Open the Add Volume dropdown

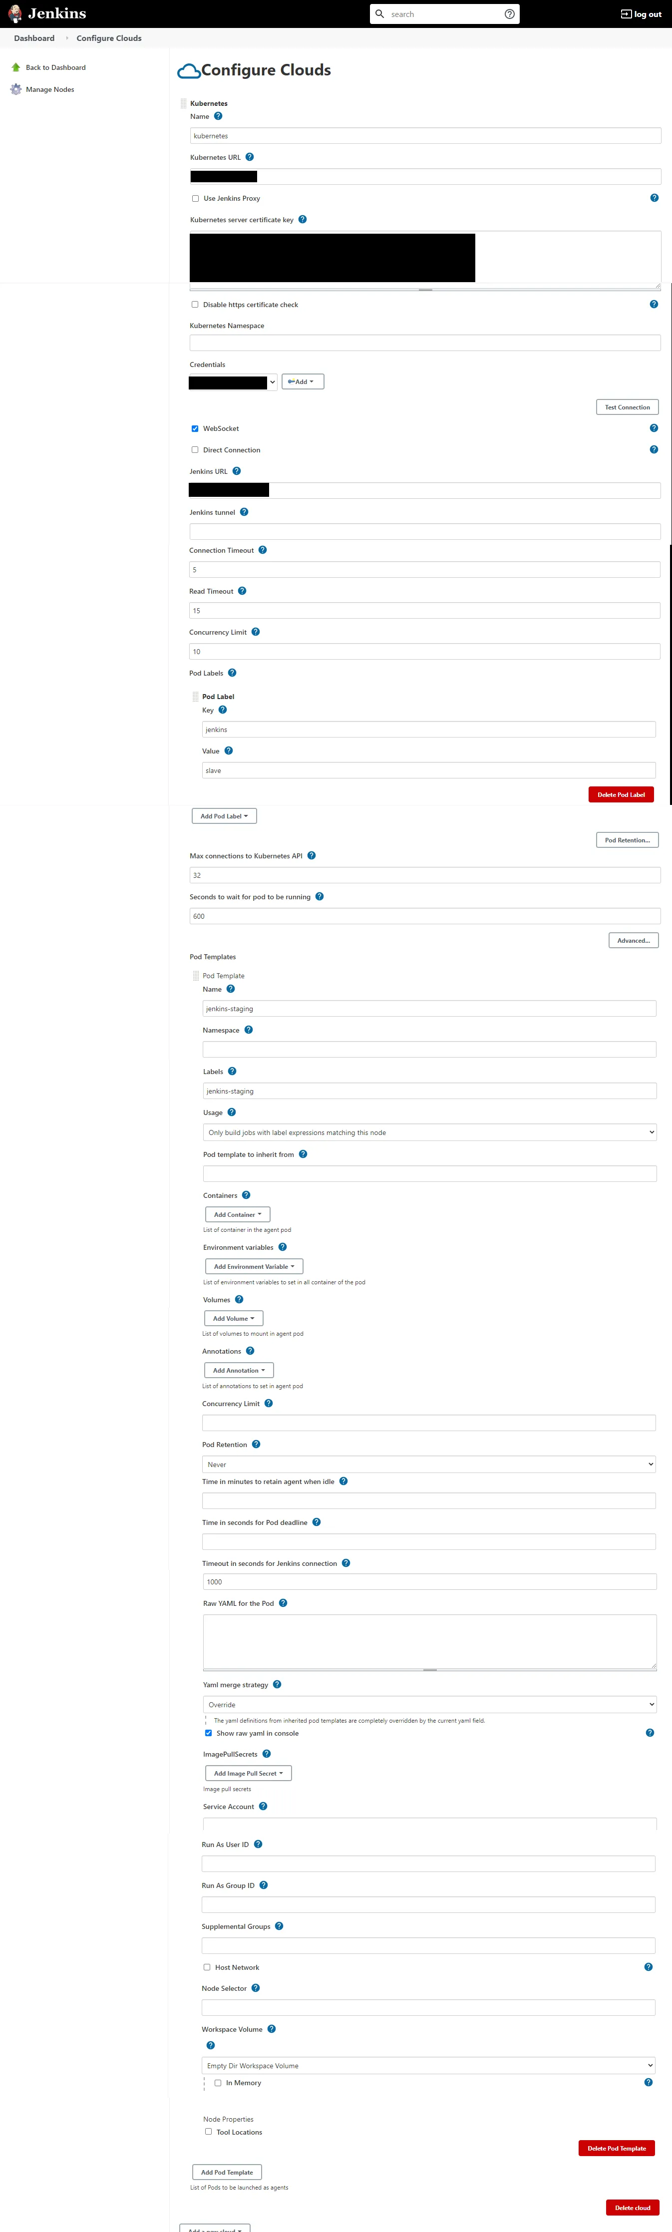coord(234,1319)
